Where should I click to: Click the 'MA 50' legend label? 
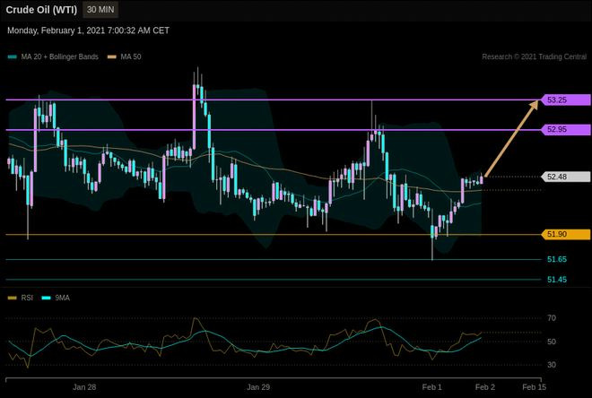(x=131, y=57)
